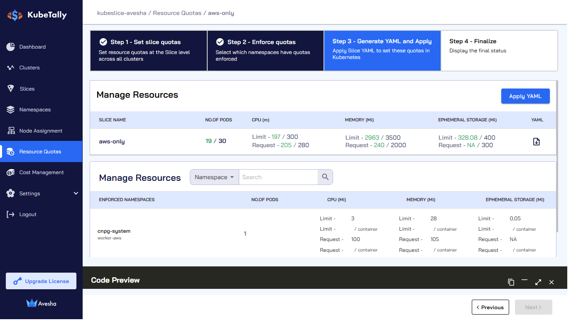Expand Code Preview to full screen

(x=538, y=282)
